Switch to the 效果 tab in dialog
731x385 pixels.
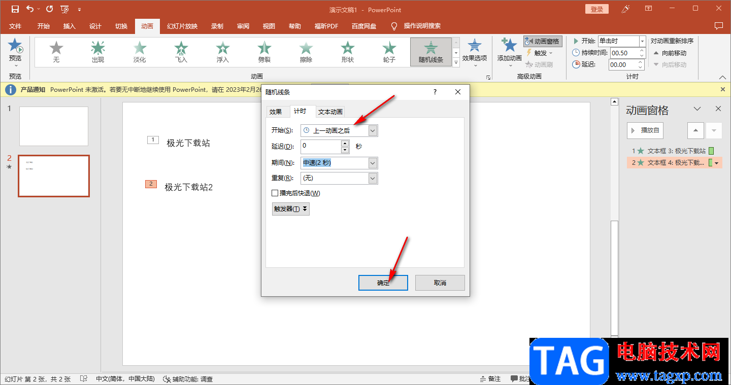coord(276,112)
